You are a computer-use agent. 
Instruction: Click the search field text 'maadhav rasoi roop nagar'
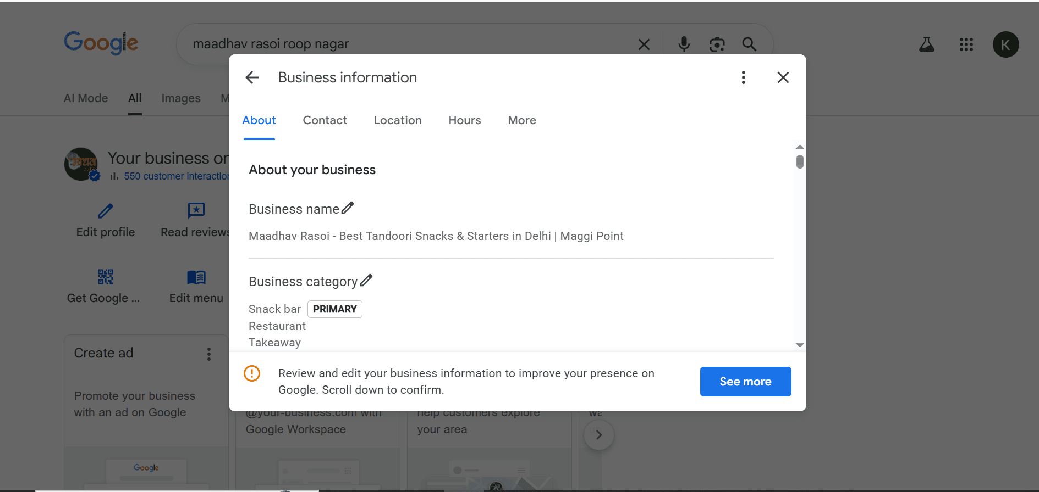[271, 44]
